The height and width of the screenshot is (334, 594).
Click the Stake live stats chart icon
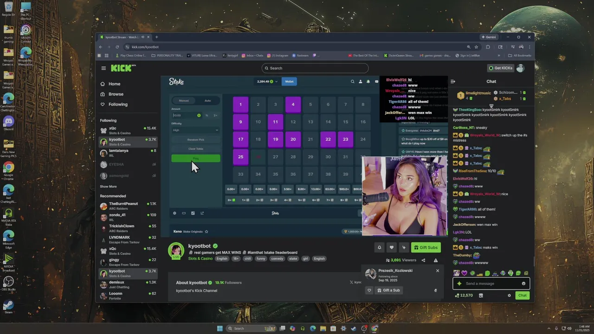(193, 213)
